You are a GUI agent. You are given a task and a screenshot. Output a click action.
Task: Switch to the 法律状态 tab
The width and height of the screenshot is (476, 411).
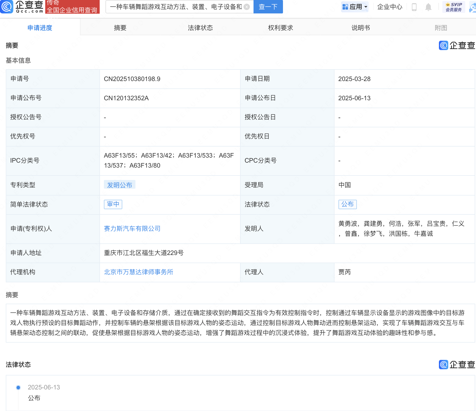click(200, 28)
